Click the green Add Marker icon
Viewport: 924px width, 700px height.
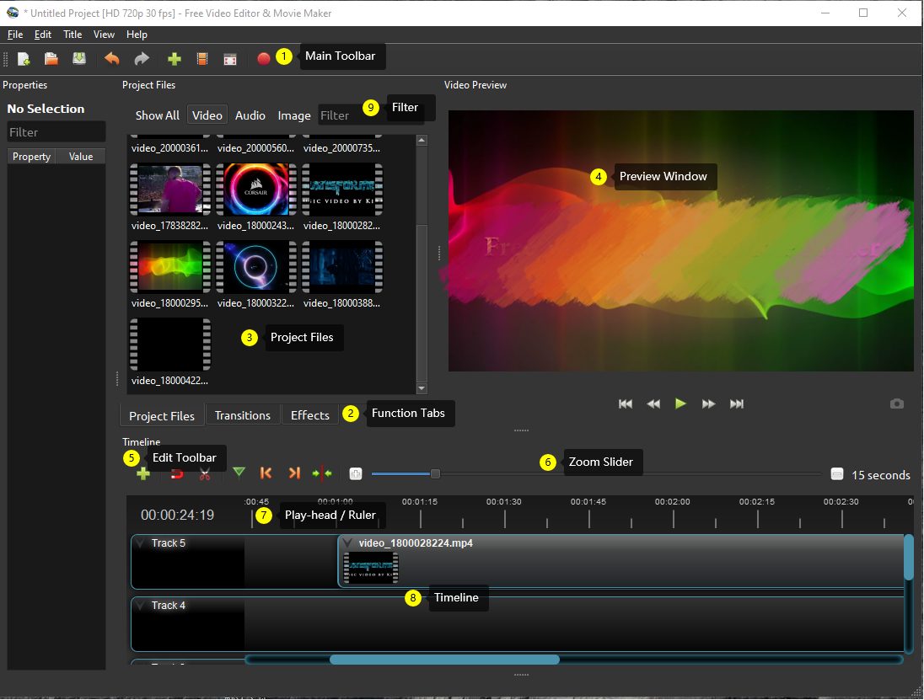point(239,473)
